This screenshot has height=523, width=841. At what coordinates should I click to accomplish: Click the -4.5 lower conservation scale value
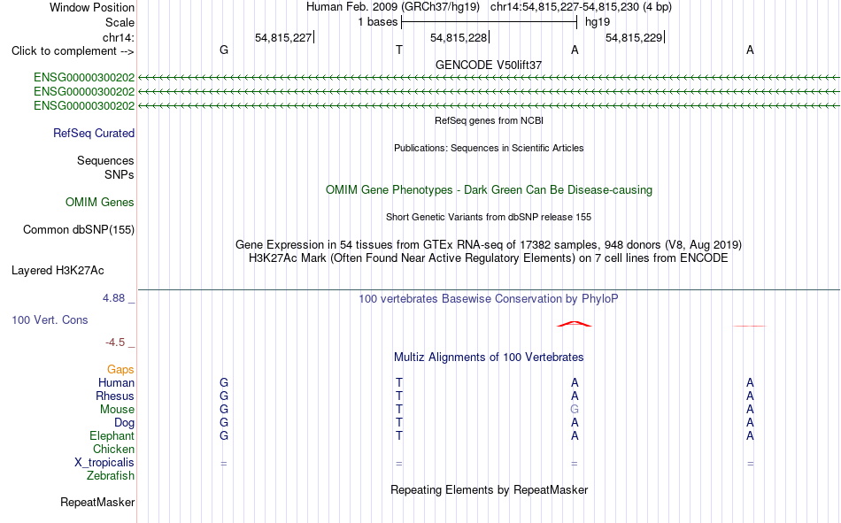coord(115,342)
